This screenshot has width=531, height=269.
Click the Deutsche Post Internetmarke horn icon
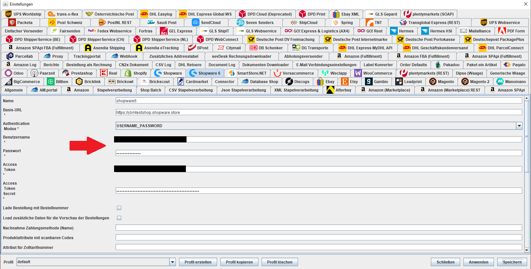pos(328,39)
